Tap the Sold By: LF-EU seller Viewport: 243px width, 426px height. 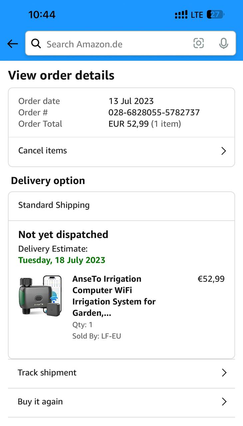[x=97, y=336]
